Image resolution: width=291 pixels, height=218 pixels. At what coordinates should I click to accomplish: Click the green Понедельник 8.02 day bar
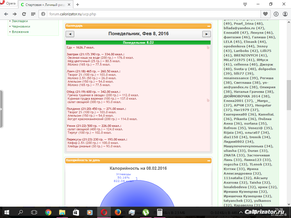click(x=138, y=43)
